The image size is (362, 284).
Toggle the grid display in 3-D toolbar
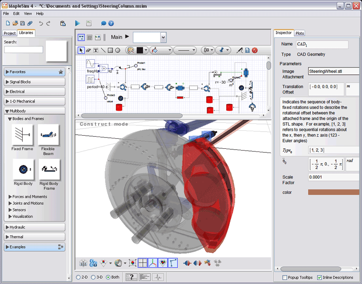pos(143,263)
